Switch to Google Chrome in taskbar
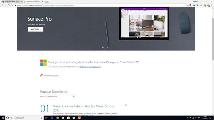Screen dimensions: 214x120 point(58,118)
